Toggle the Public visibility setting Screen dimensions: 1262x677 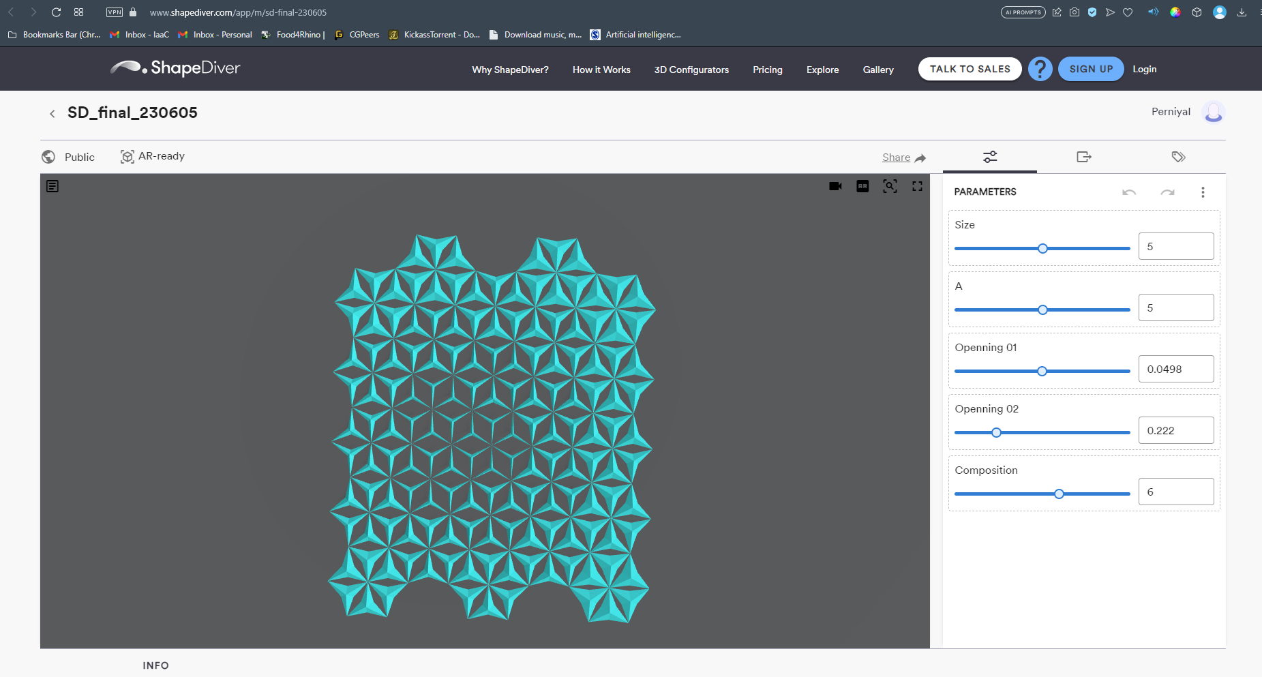coord(67,156)
